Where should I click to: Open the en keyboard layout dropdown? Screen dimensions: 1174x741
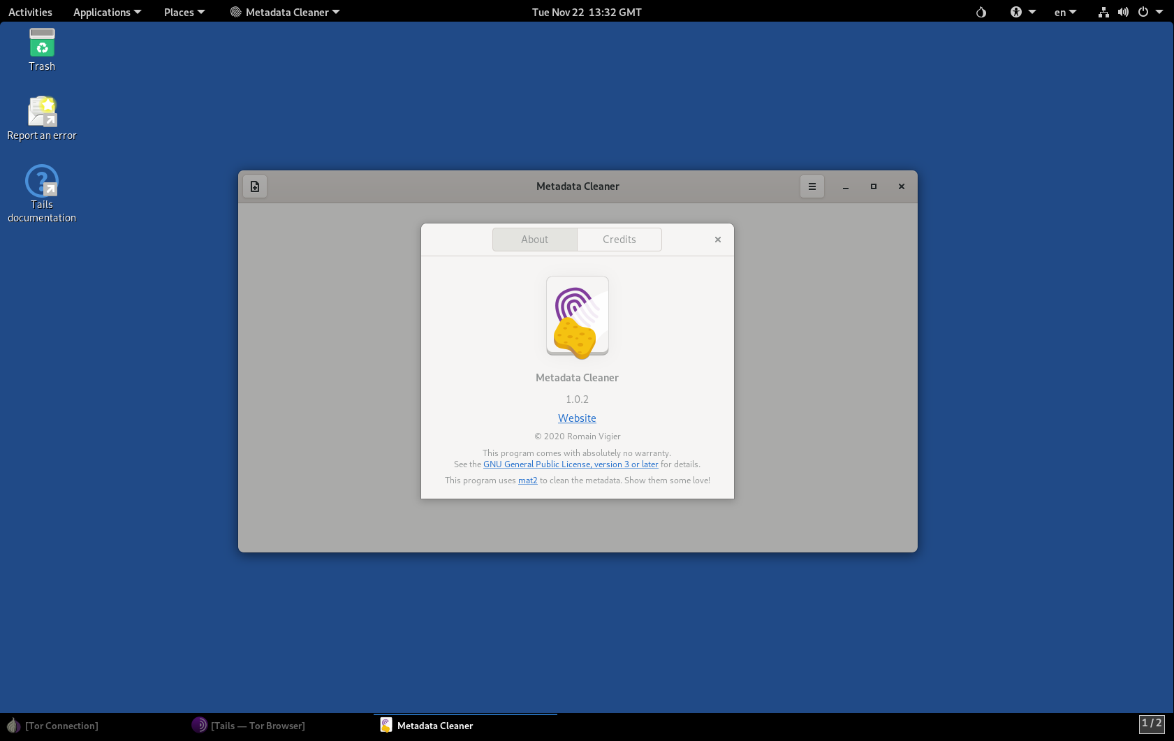[1066, 12]
